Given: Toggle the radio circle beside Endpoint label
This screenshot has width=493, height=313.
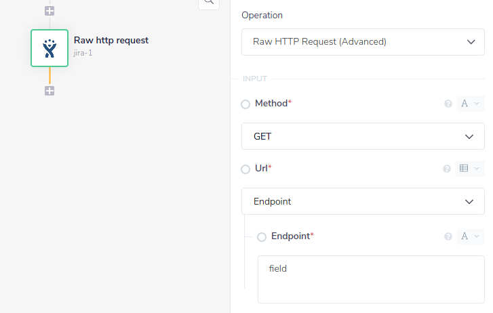Looking at the screenshot, I should 262,237.
